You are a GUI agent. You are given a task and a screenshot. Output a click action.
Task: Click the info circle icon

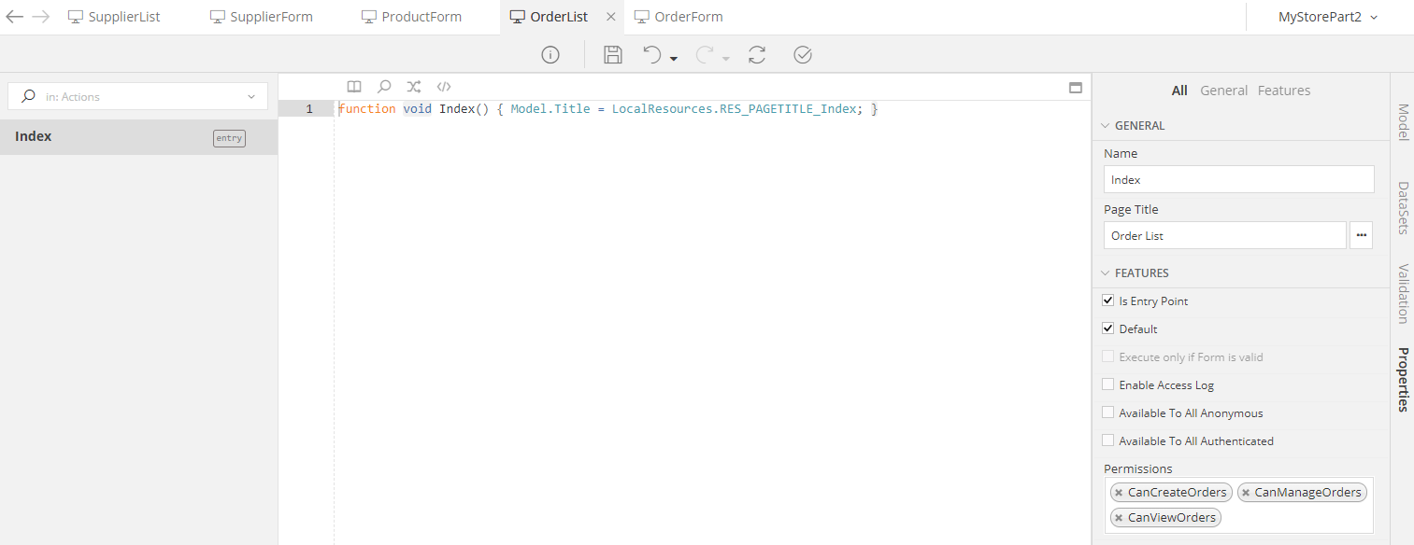pyautogui.click(x=550, y=55)
